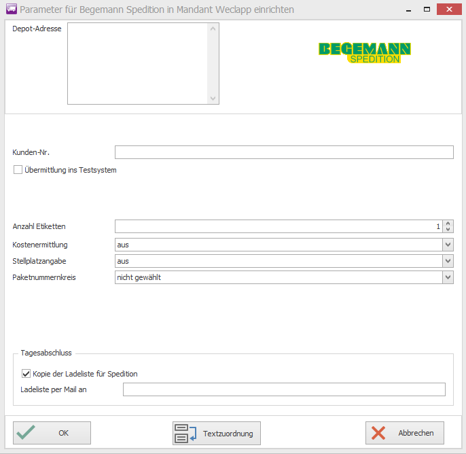This screenshot has width=466, height=454.
Task: Click the purple truck application icon in title bar
Action: [12, 9]
